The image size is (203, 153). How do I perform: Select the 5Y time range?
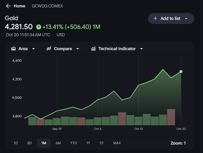(101, 143)
